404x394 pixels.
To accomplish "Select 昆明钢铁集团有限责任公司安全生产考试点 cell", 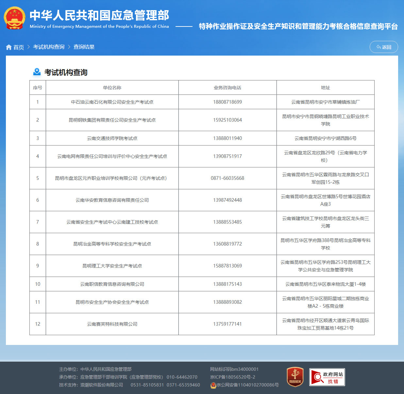I will click(x=112, y=120).
